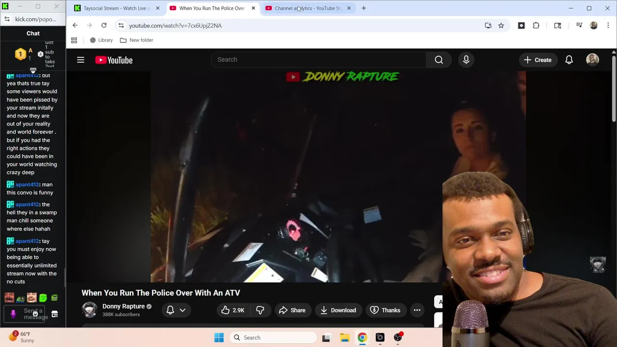The height and width of the screenshot is (347, 617).
Task: Open the black tag extension icon
Action: tap(521, 26)
